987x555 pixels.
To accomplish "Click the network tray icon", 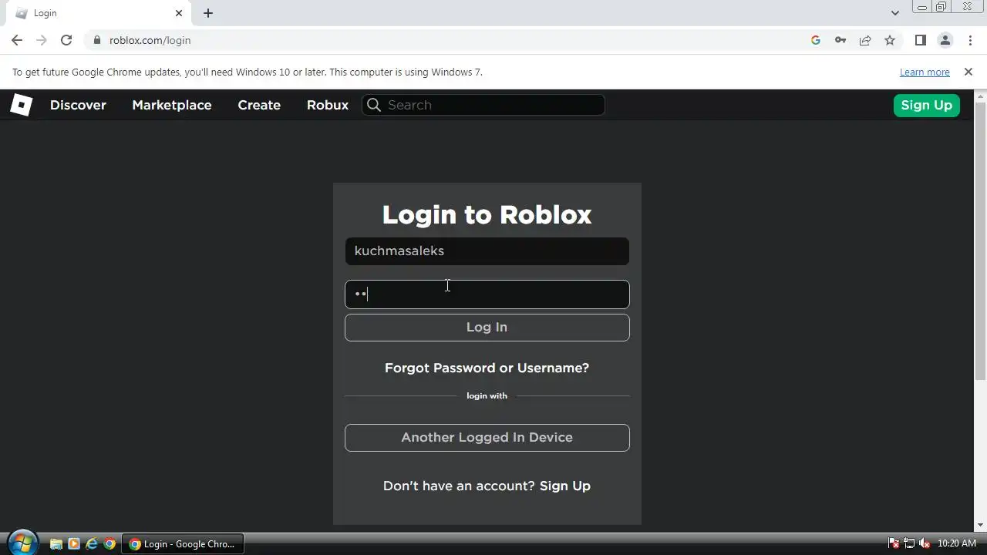I will coord(909,543).
